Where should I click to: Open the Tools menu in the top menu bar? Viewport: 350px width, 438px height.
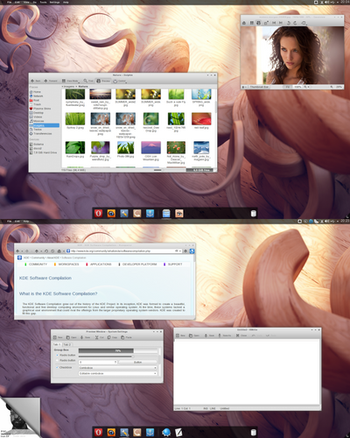click(43, 2)
